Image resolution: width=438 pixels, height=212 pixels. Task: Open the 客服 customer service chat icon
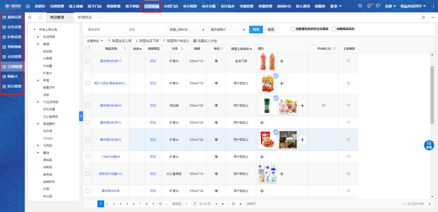[x=429, y=145]
